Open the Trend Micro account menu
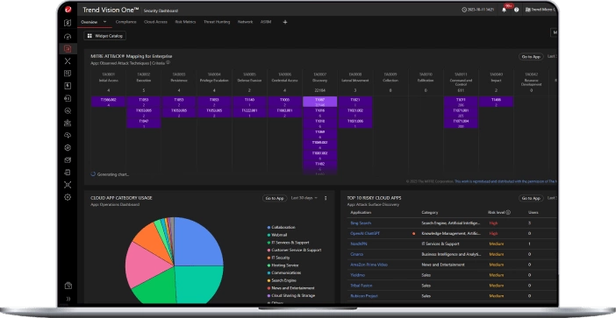 click(541, 10)
